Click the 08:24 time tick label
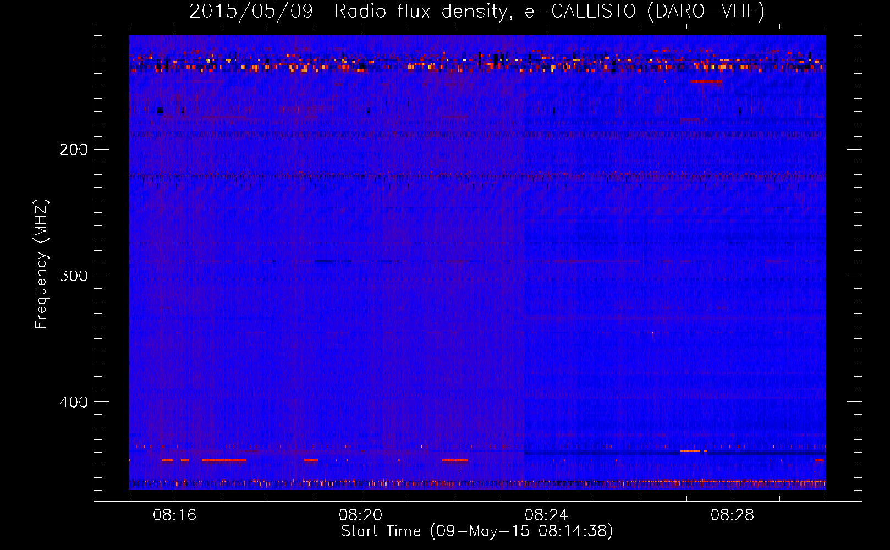Screen dimensions: 890x550 [547, 515]
